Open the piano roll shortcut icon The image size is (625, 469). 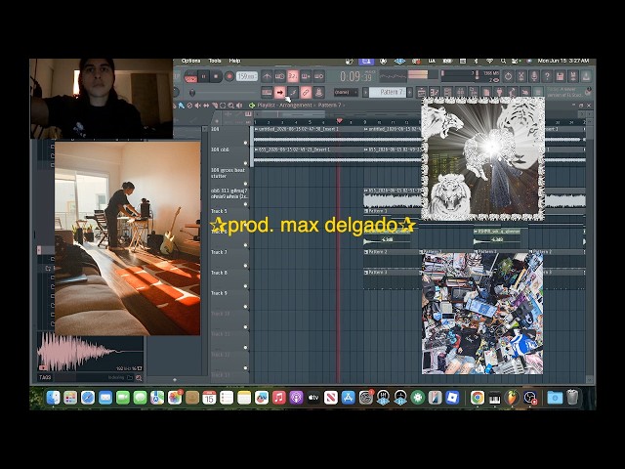point(434,93)
